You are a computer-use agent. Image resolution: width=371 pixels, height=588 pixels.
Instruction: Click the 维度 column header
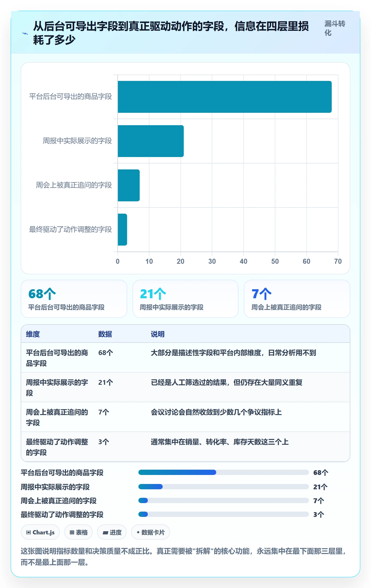pos(33,334)
